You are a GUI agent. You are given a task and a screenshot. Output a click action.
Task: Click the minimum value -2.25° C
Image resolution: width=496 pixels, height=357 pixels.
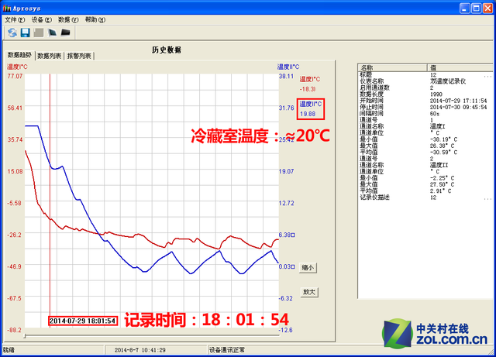pyautogui.click(x=443, y=177)
